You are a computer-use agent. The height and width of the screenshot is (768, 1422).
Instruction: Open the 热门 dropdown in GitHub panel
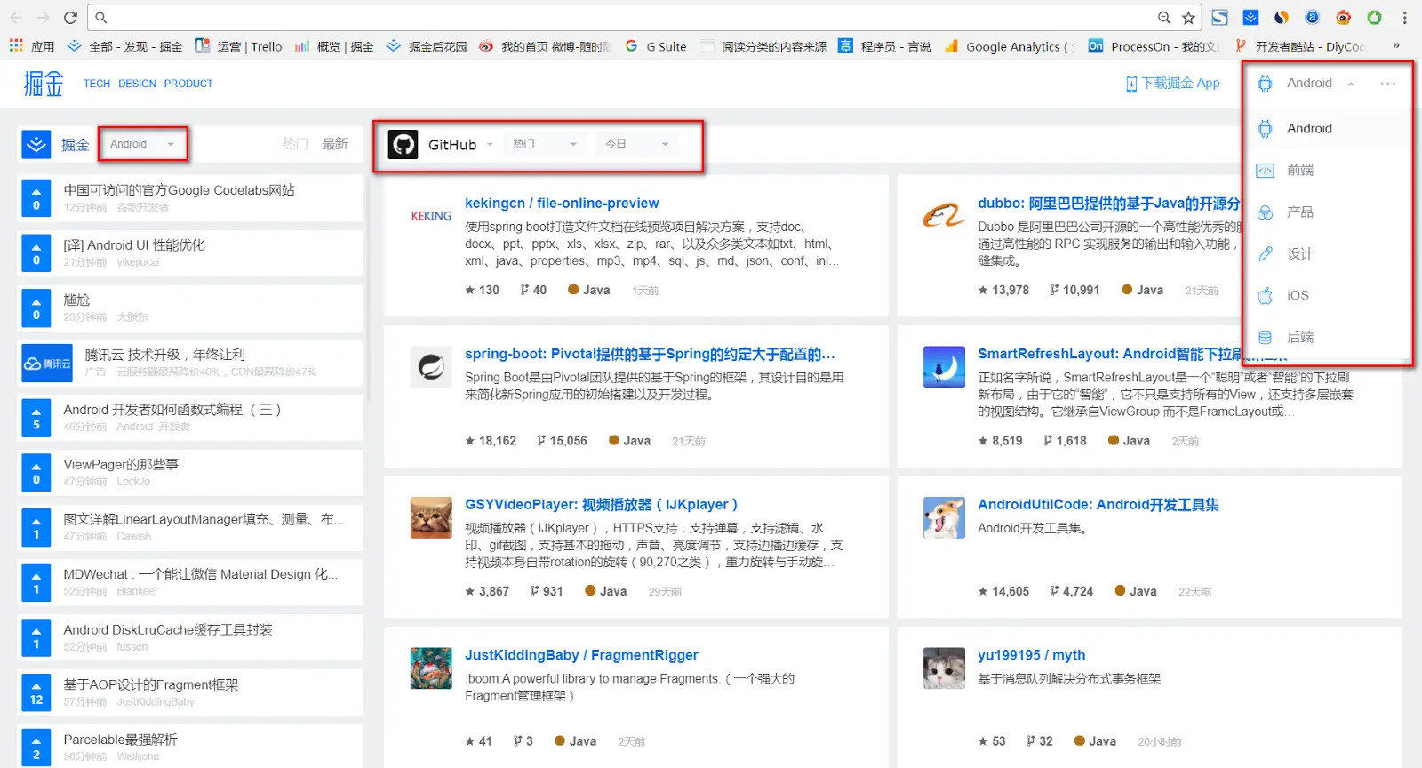click(545, 144)
